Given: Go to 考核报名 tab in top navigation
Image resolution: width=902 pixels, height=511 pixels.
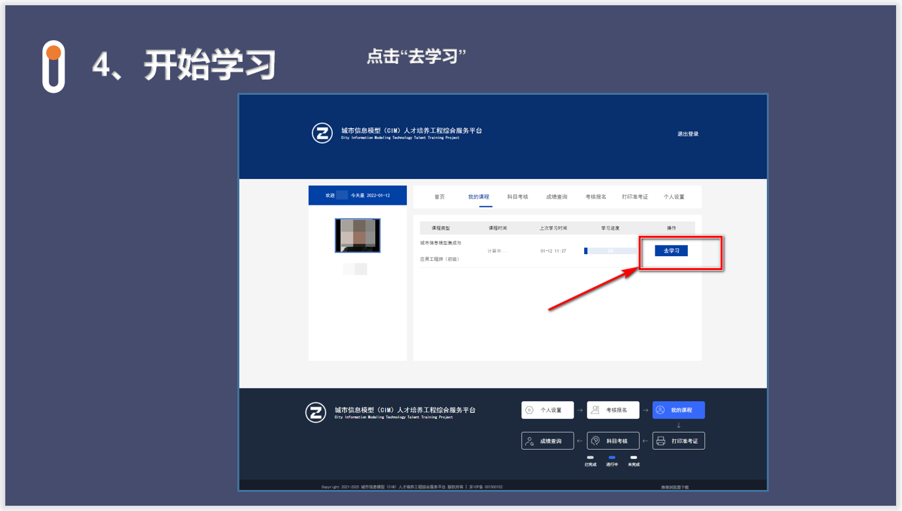Looking at the screenshot, I should [x=595, y=197].
